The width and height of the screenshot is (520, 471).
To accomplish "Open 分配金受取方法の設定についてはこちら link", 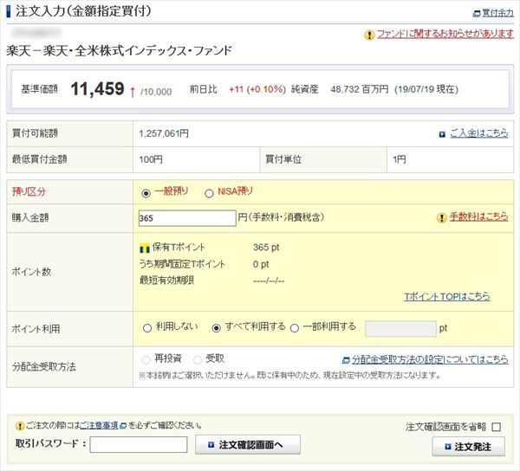I will [430, 359].
